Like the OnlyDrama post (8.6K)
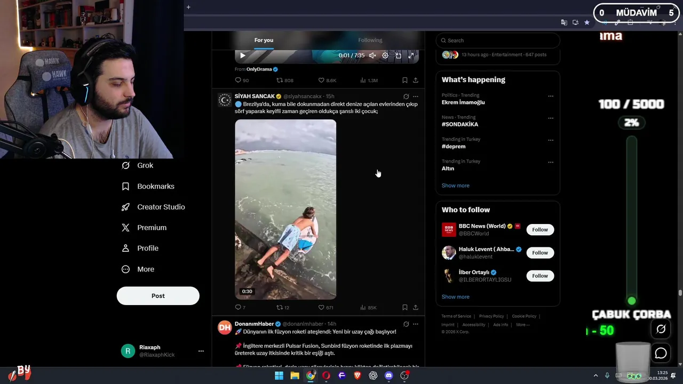Image resolution: width=683 pixels, height=384 pixels. pyautogui.click(x=327, y=80)
